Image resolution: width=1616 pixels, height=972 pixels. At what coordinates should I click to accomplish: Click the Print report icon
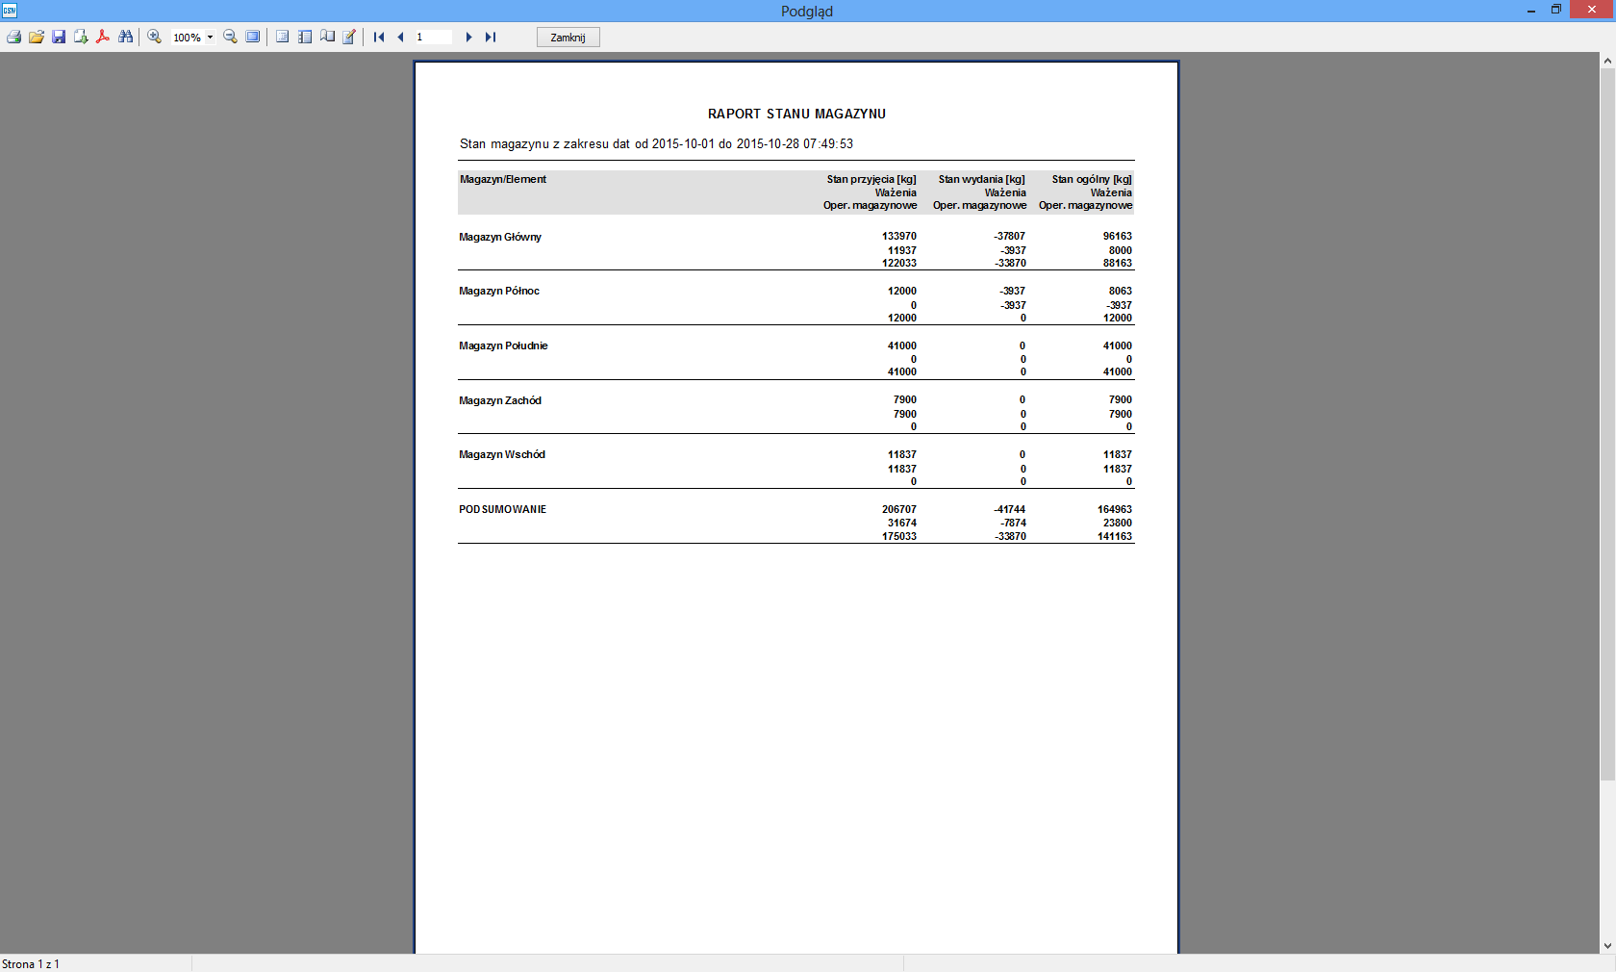(13, 38)
